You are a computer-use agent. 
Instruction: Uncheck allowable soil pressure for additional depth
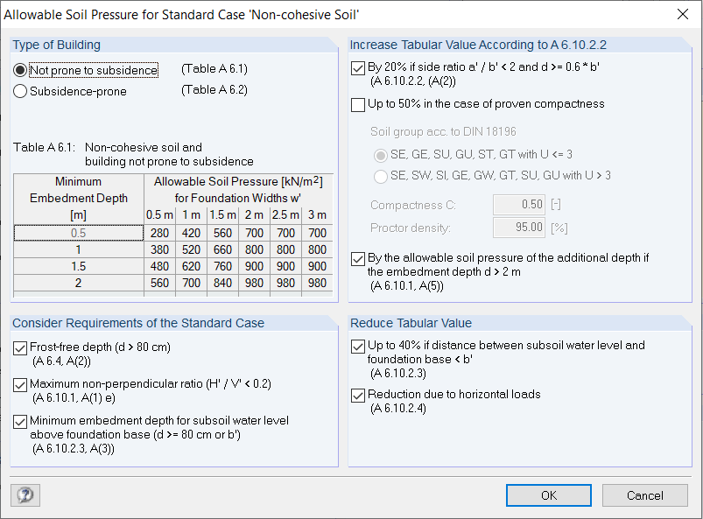click(x=357, y=258)
